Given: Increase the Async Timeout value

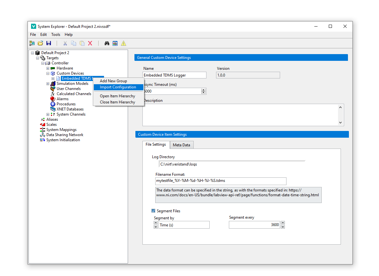Looking at the screenshot, I should click(203, 90).
